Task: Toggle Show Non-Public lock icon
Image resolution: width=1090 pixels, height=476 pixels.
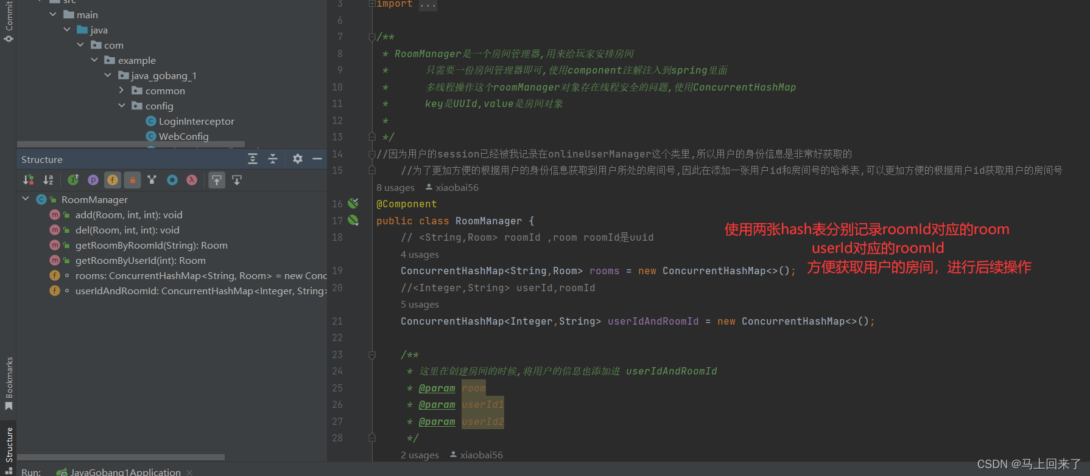Action: point(132,180)
